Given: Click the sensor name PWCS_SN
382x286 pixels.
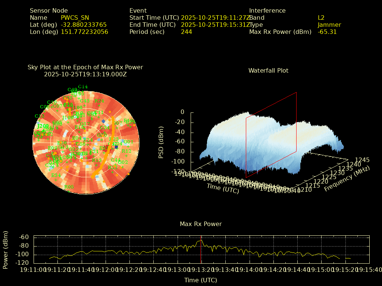Looking at the screenshot, I should pyautogui.click(x=75, y=18).
